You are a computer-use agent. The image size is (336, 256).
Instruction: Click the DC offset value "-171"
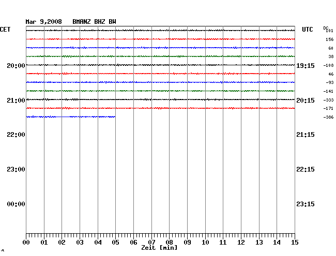coord(328,108)
